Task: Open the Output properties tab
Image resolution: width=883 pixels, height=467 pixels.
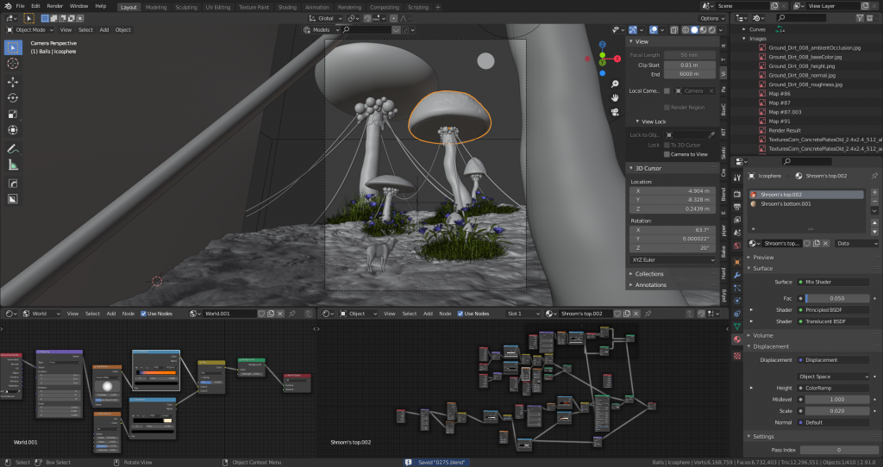Action: pos(736,207)
